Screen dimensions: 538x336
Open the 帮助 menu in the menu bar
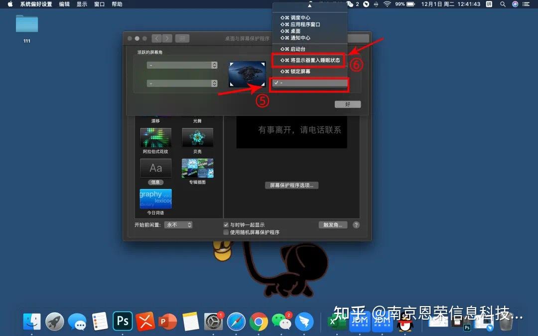coord(117,4)
